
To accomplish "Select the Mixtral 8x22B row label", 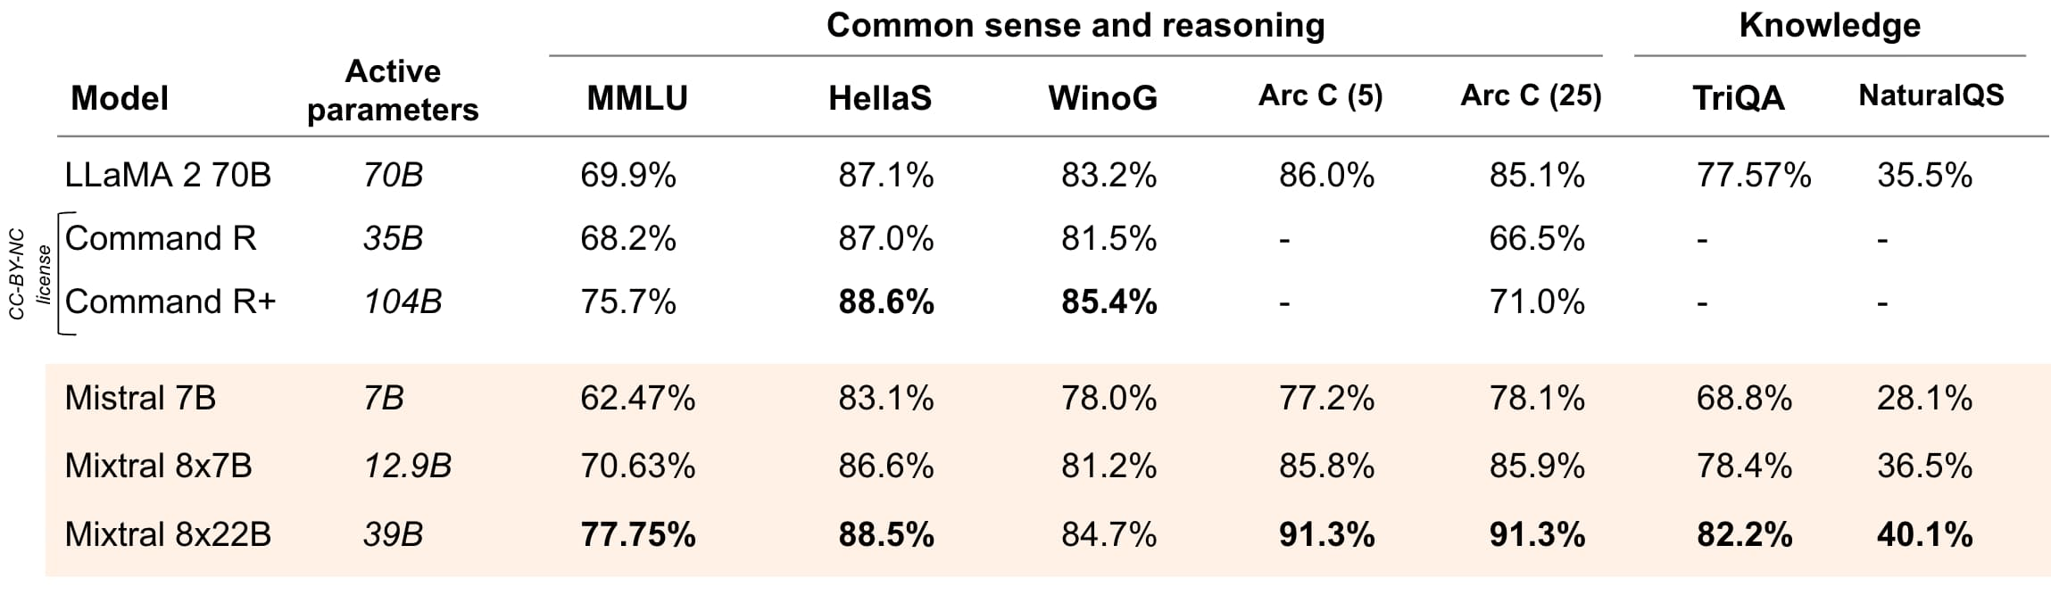I will tap(168, 534).
